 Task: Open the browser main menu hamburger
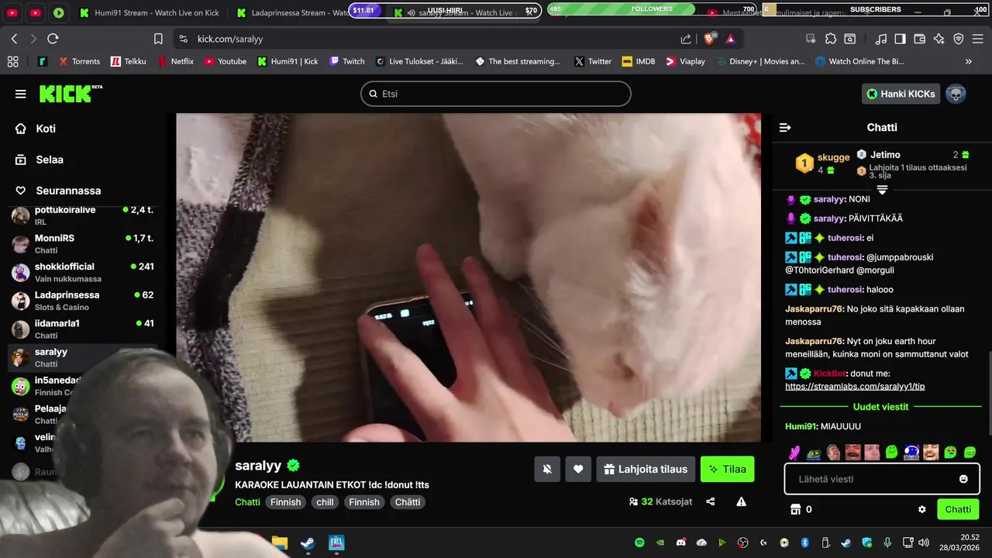pyautogui.click(x=978, y=39)
